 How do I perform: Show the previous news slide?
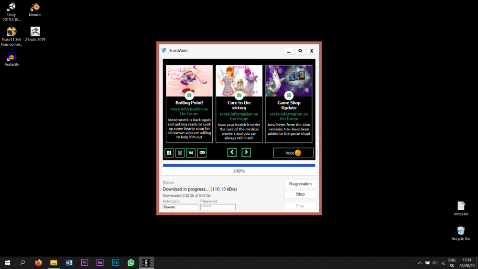click(x=232, y=152)
